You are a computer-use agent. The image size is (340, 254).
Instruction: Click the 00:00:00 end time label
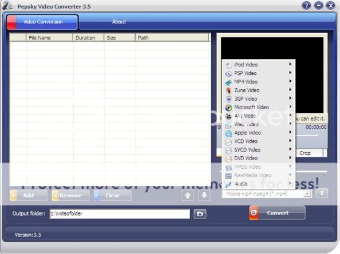[x=316, y=127]
